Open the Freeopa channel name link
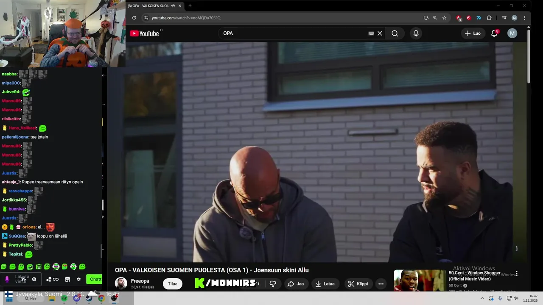 (x=140, y=281)
